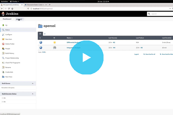
Task: Open the Dashboard breadcrumb link
Action: tap(7, 19)
